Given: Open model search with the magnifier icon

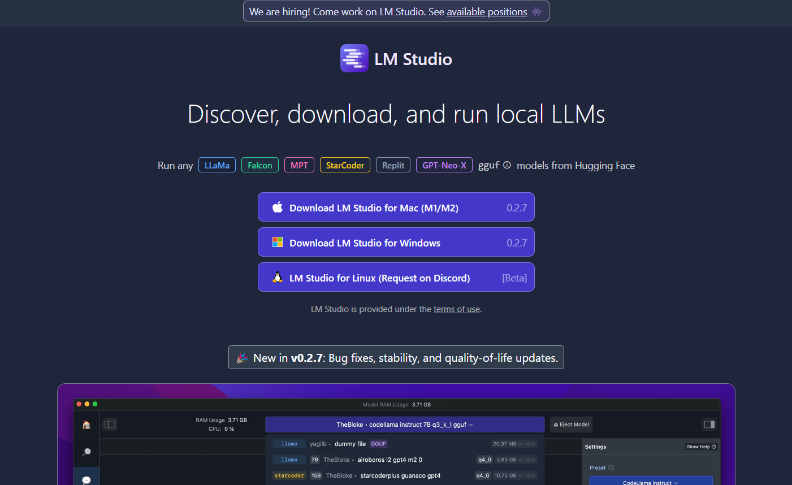Looking at the screenshot, I should tap(86, 452).
